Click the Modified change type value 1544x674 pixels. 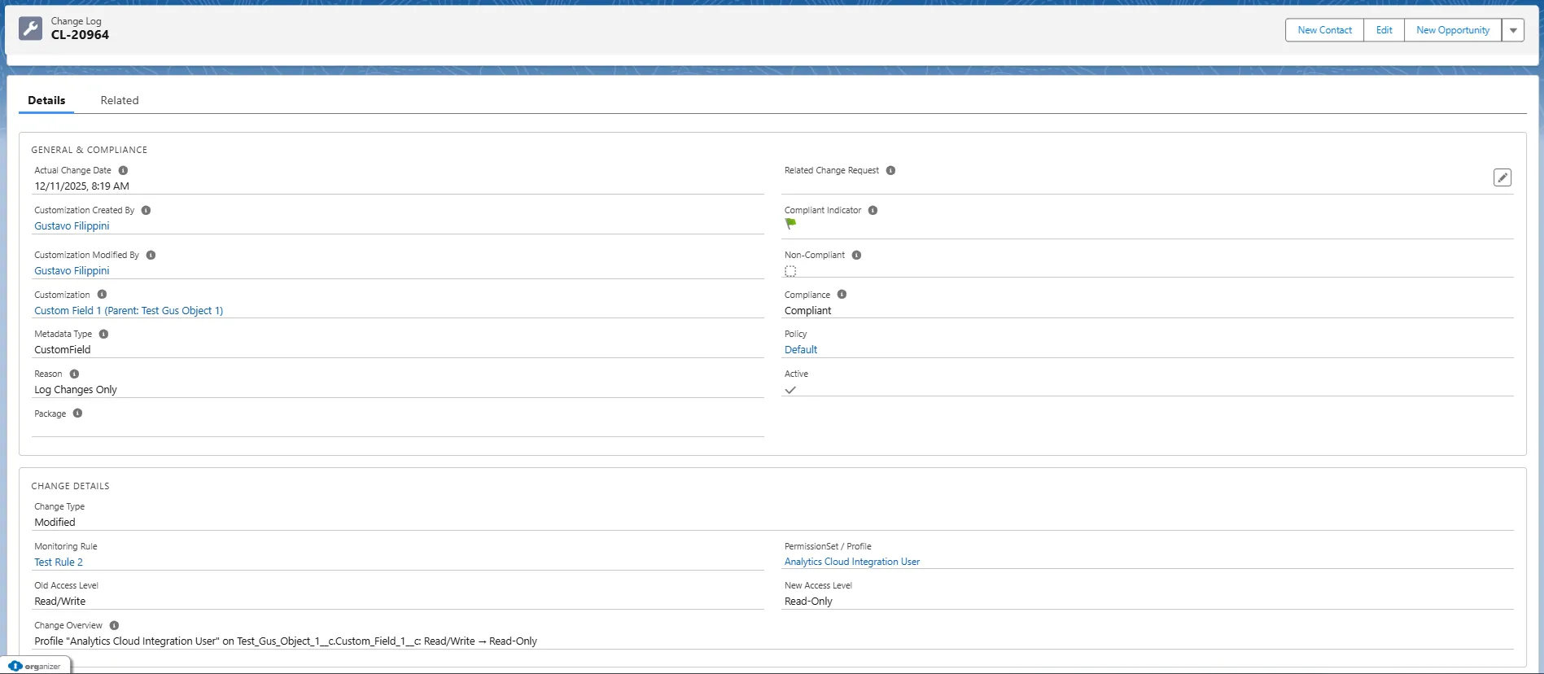coord(55,523)
